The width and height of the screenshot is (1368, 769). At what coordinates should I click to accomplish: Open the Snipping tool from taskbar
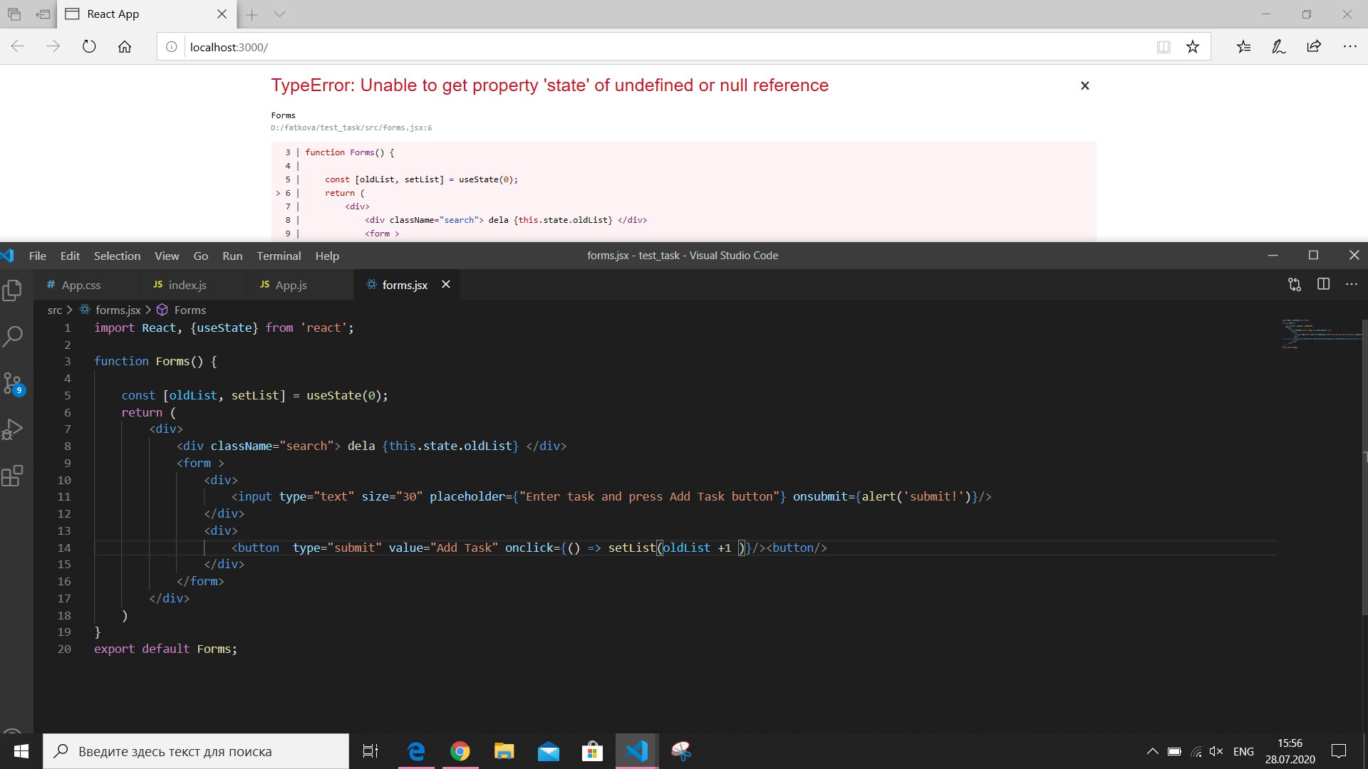(681, 751)
